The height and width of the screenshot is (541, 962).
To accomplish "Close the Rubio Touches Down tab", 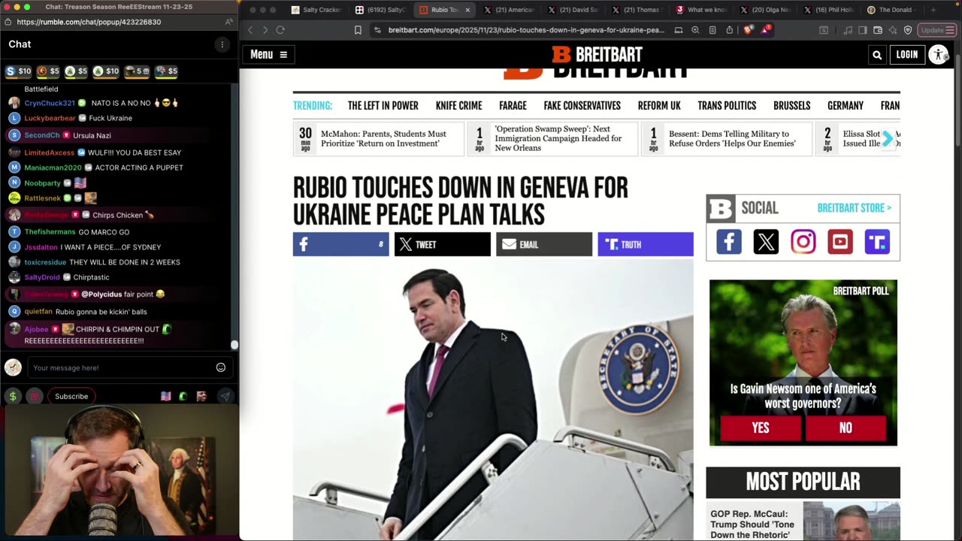I will 467,10.
